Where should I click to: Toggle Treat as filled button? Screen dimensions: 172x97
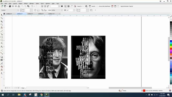pyautogui.click(x=91, y=10)
